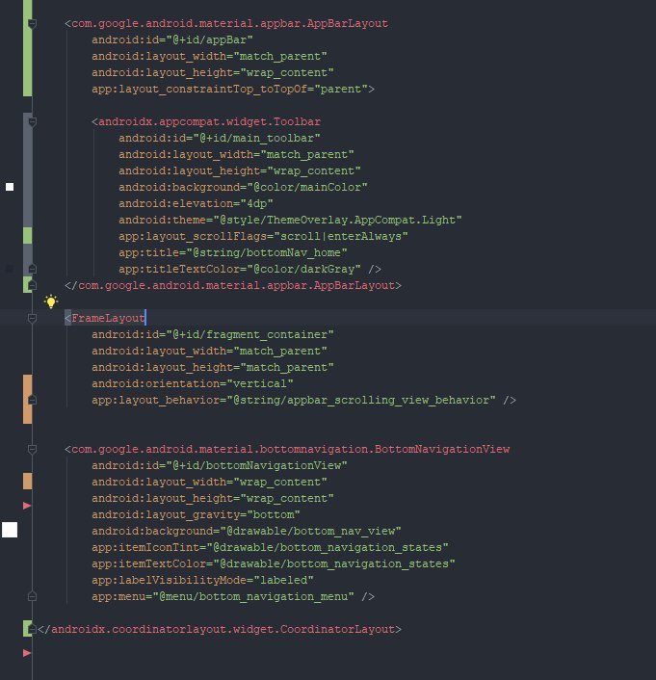
Task: Place the cursor in the FrameLayout tag name
Action: pos(108,318)
